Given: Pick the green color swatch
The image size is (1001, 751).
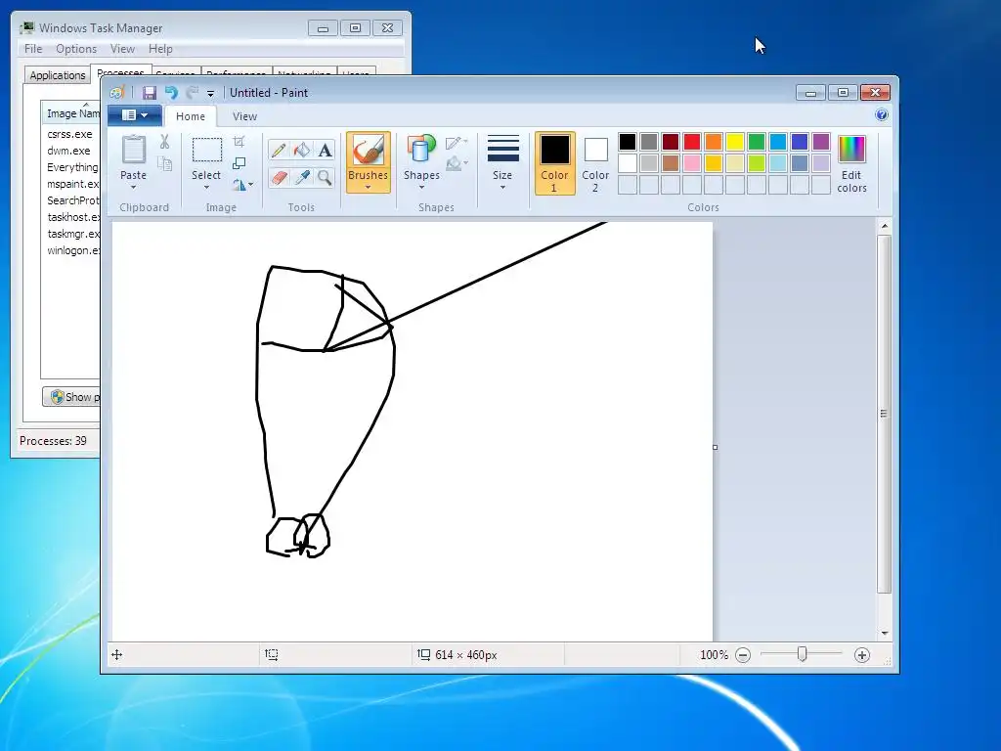Looking at the screenshot, I should tap(757, 141).
